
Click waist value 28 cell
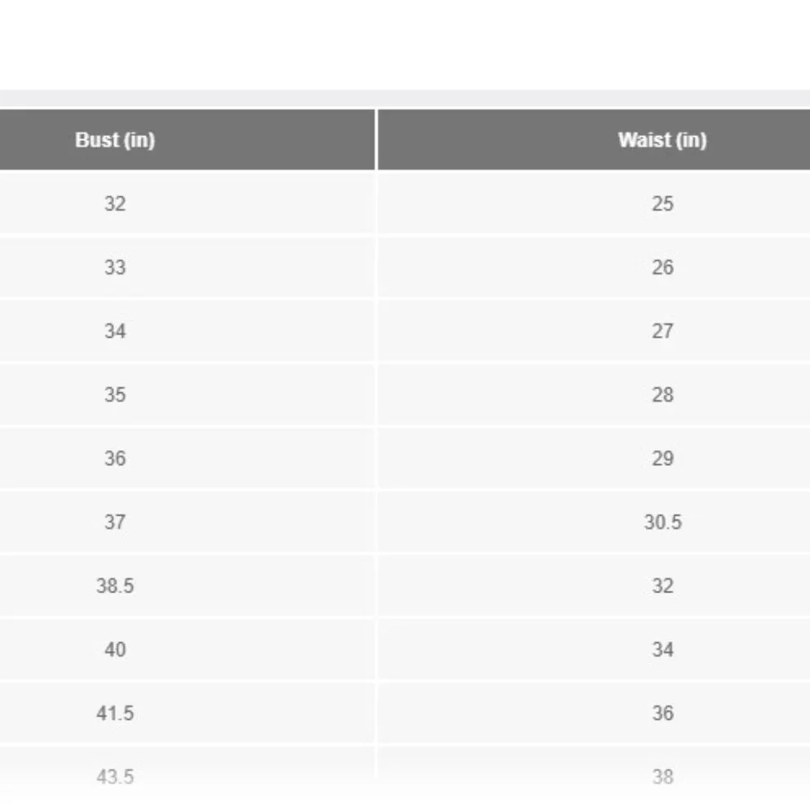tap(594, 394)
